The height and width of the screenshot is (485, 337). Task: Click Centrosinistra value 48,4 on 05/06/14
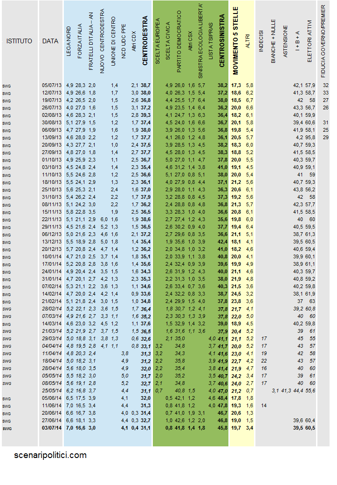pos(222,398)
